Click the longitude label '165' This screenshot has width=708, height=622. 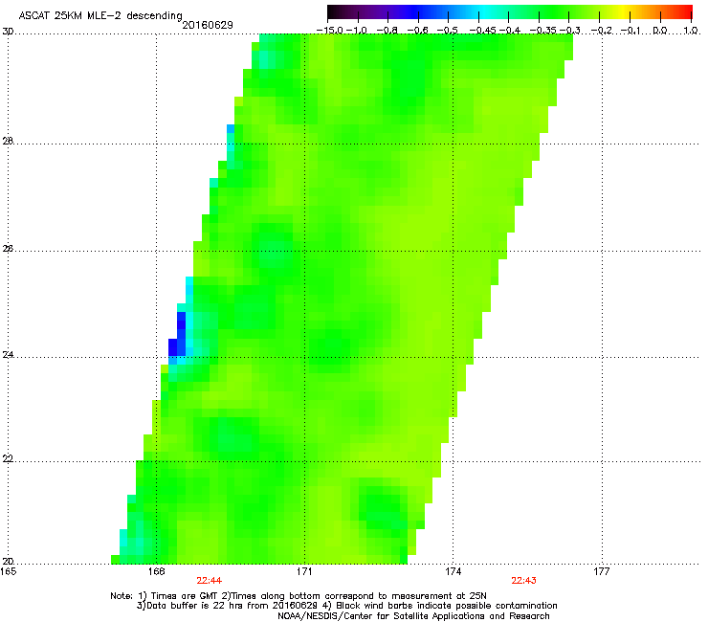pyautogui.click(x=8, y=571)
